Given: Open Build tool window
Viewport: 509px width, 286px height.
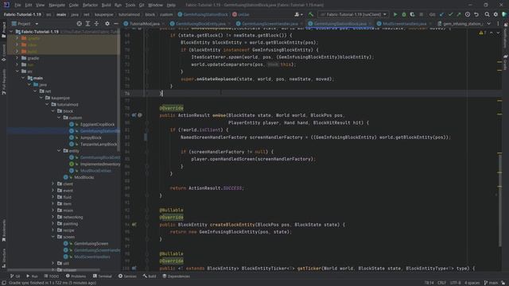Looking at the screenshot, I should [150, 276].
